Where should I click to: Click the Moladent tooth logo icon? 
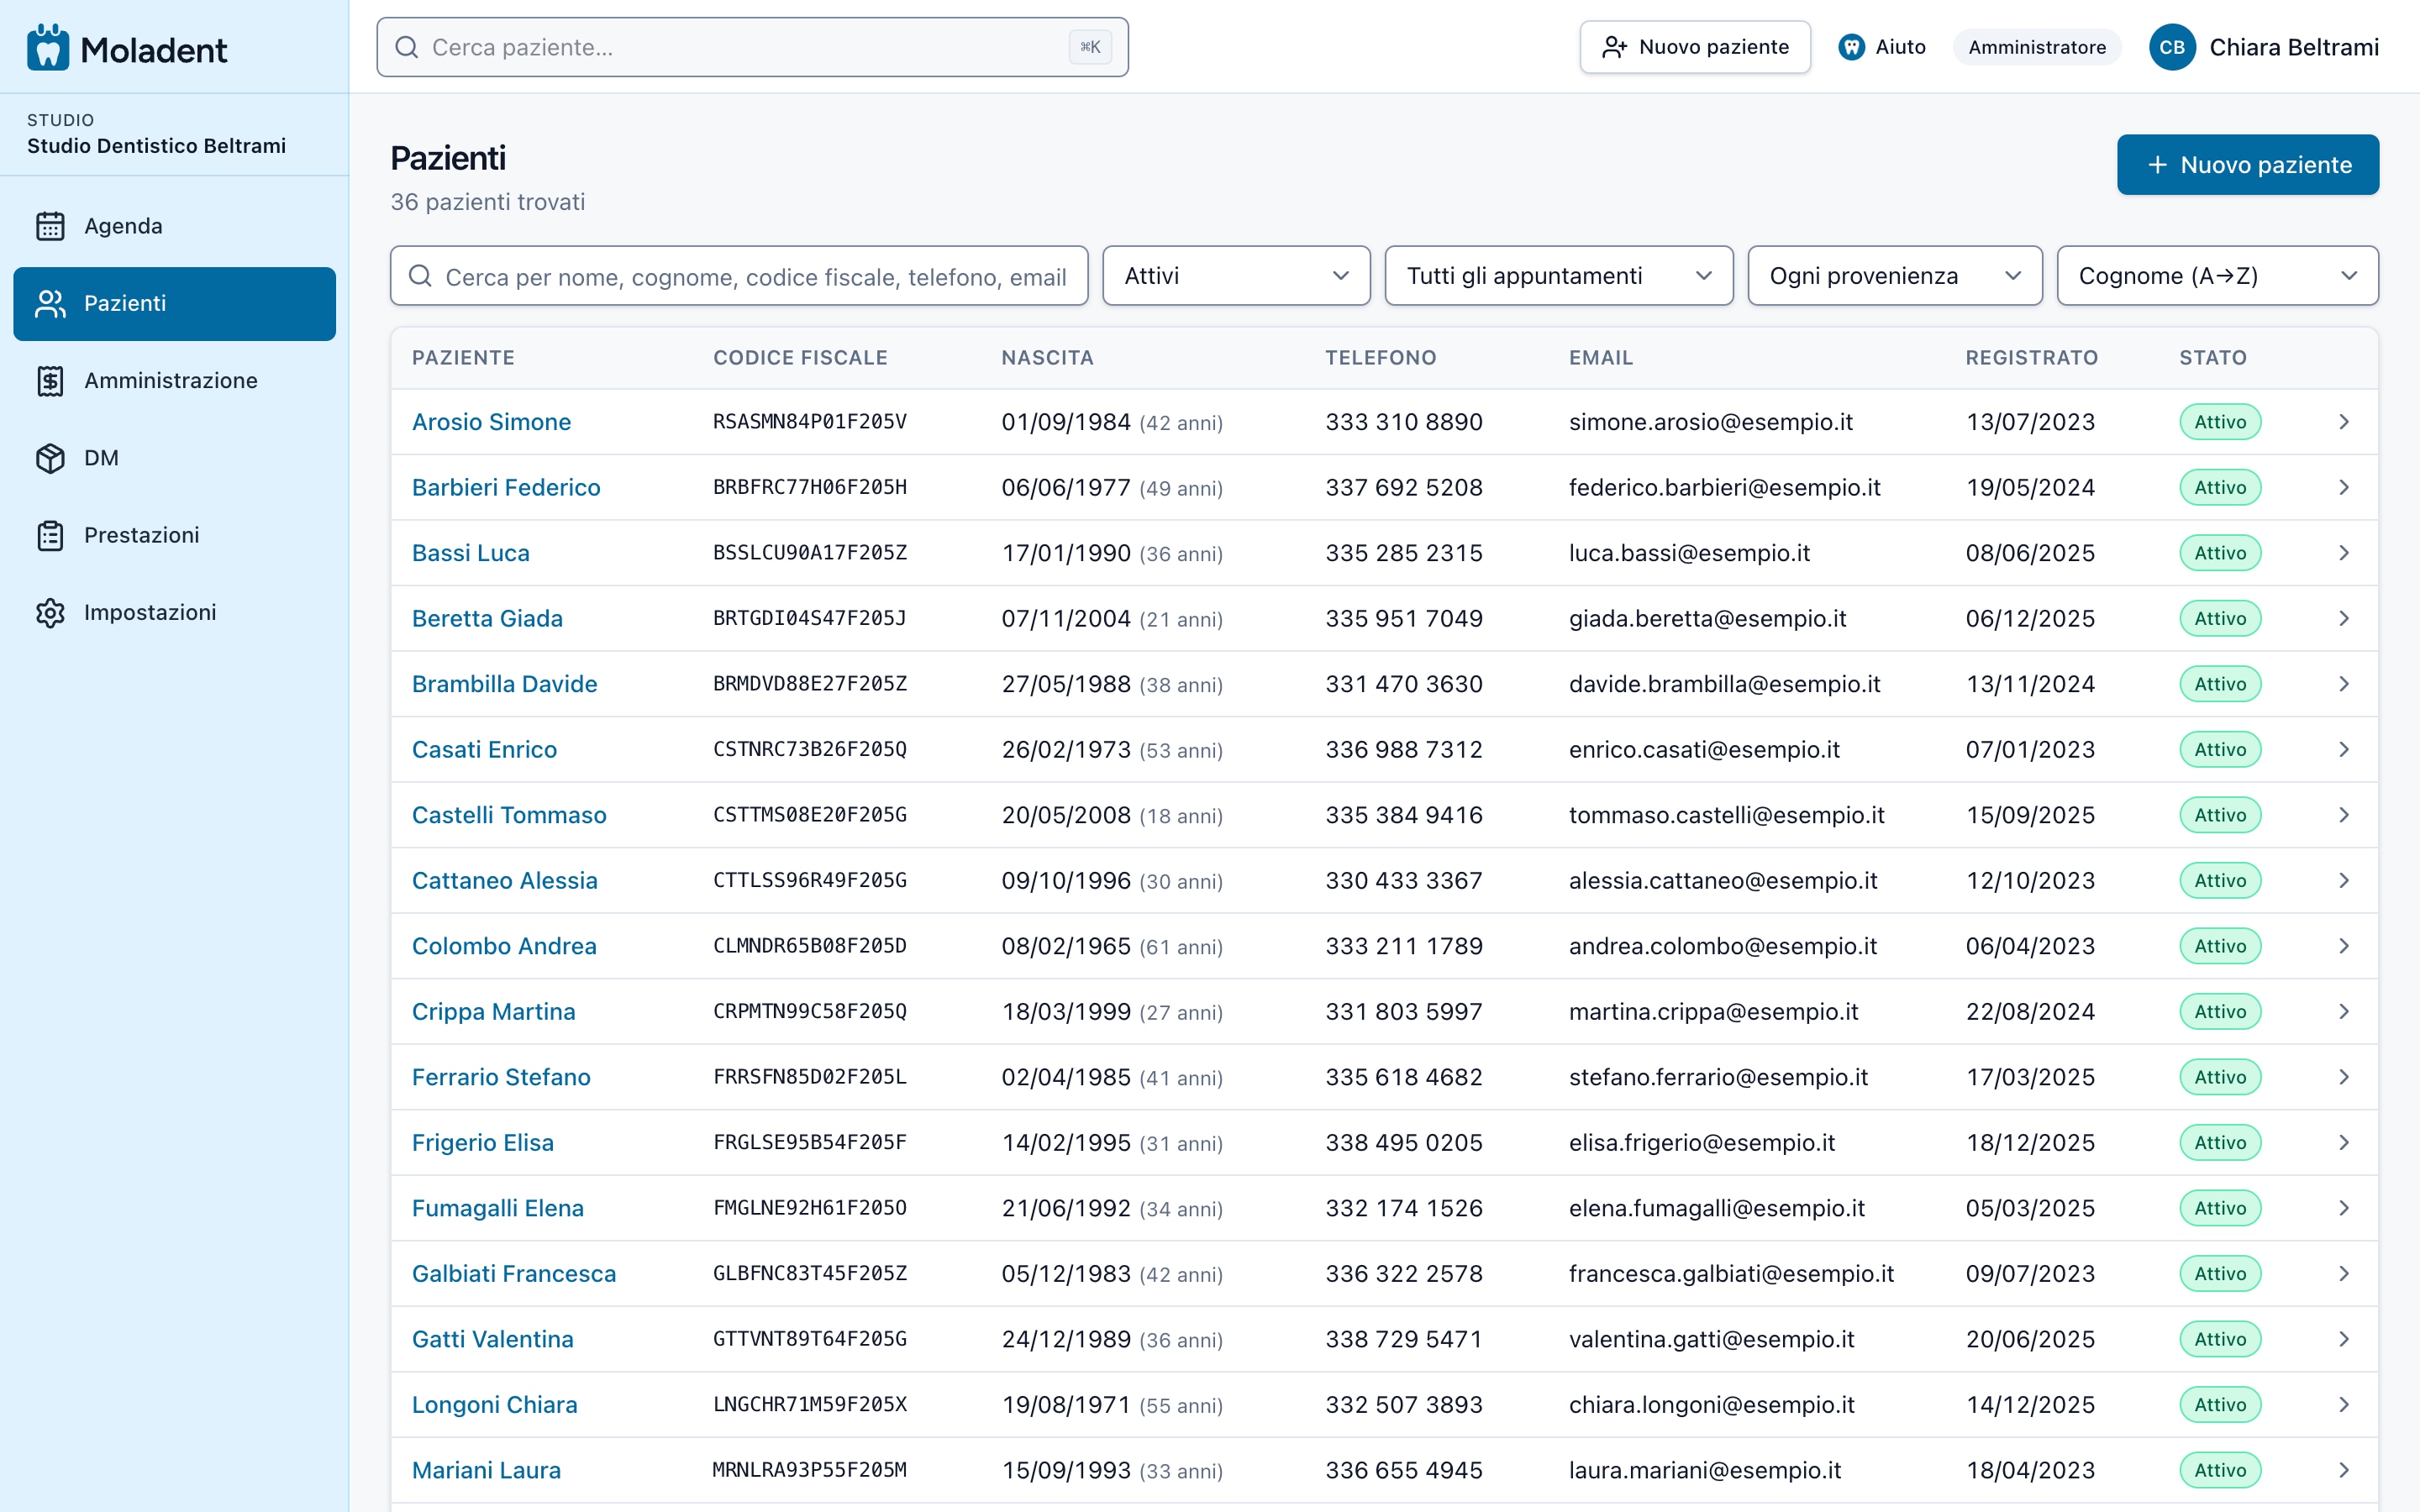pos(48,47)
